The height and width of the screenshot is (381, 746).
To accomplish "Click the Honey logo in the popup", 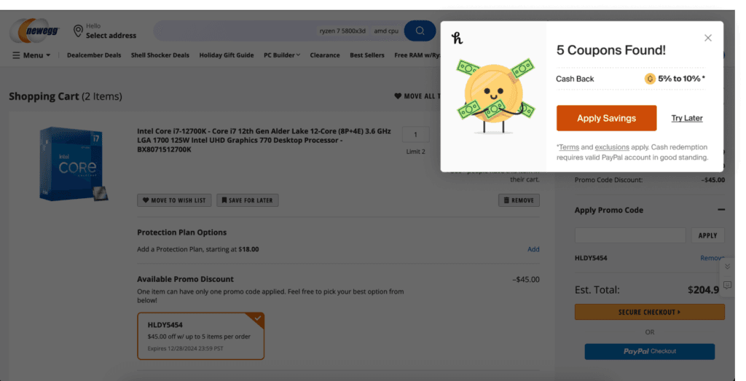I will point(458,39).
